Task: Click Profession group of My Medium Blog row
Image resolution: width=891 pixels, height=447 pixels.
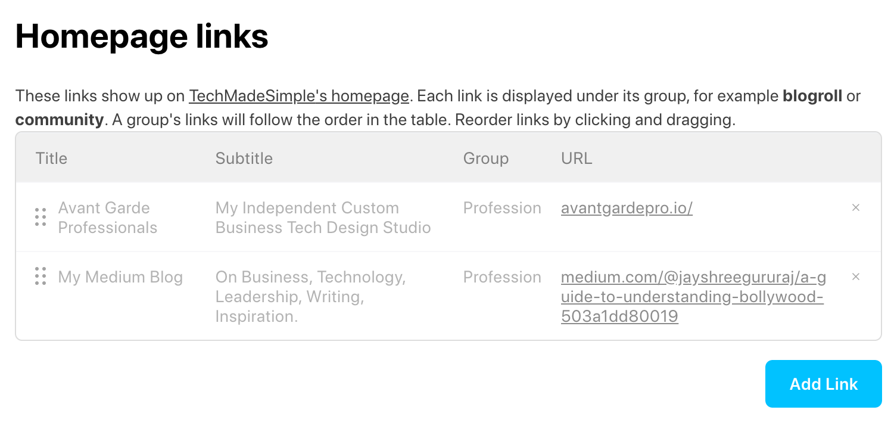Action: pyautogui.click(x=502, y=277)
